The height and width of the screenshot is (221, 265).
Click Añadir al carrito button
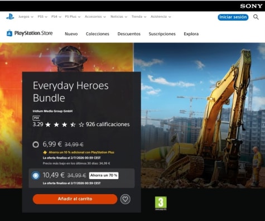(x=75, y=199)
